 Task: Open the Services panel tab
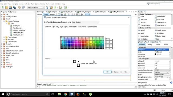13,12
